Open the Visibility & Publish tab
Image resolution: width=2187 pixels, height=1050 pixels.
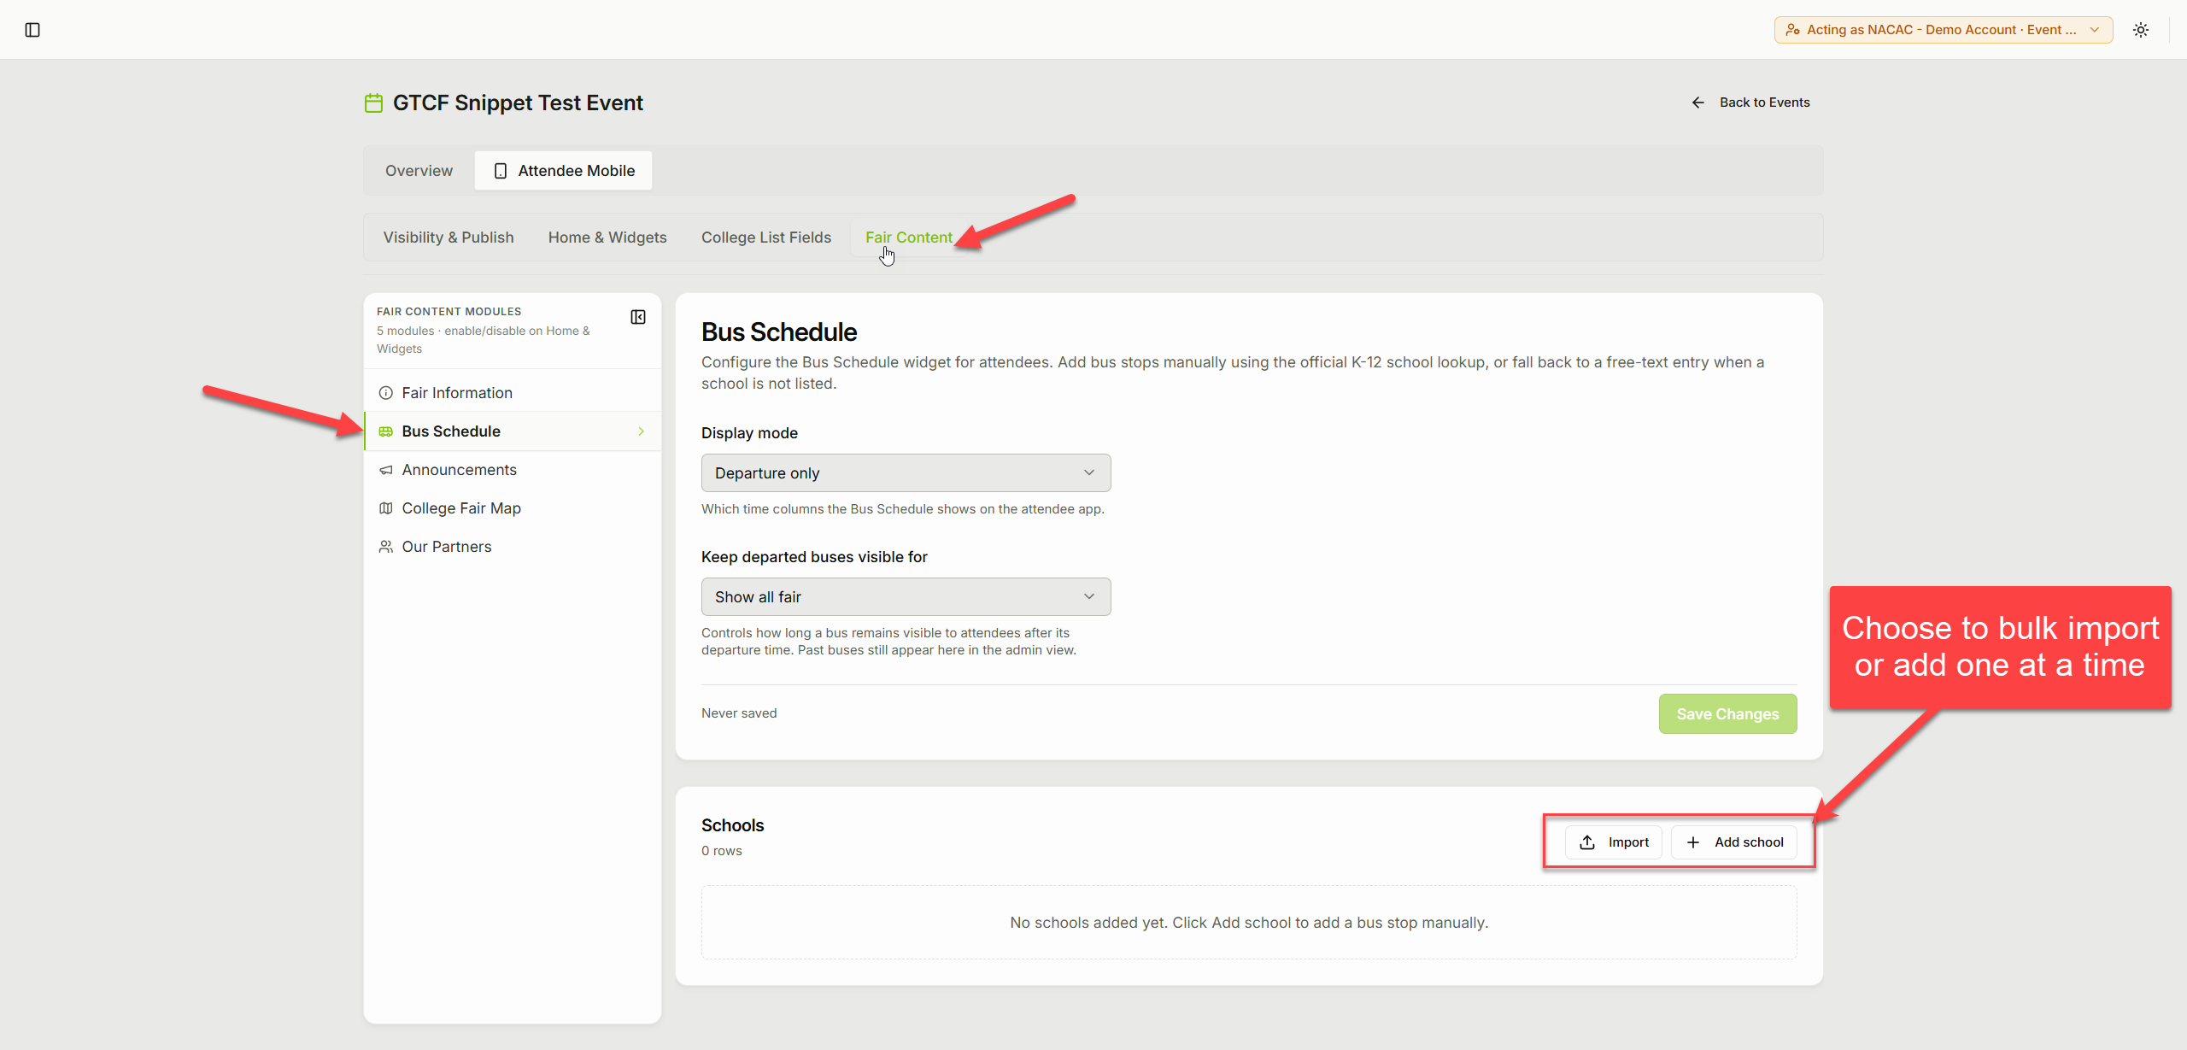(449, 238)
